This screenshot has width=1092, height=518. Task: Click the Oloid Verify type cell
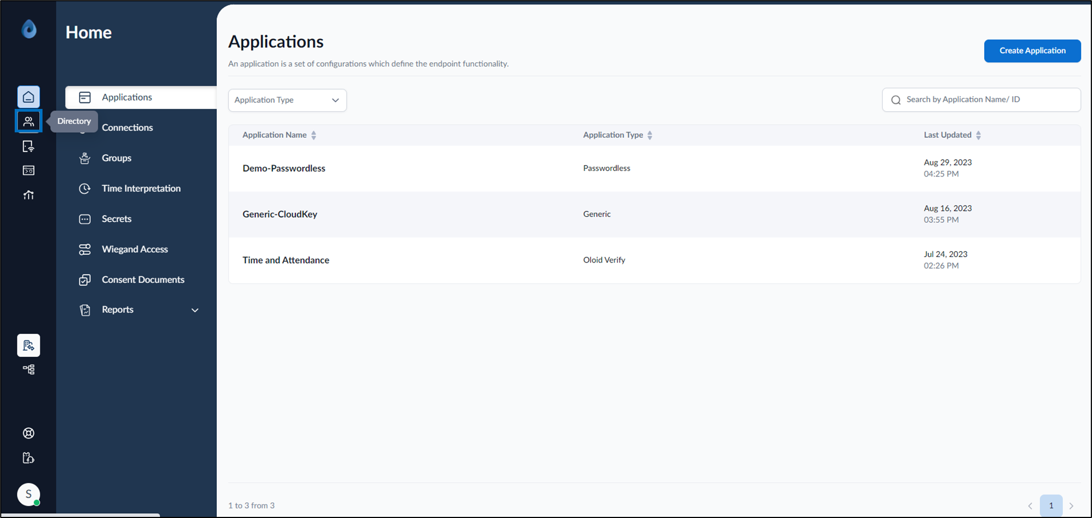click(x=604, y=260)
